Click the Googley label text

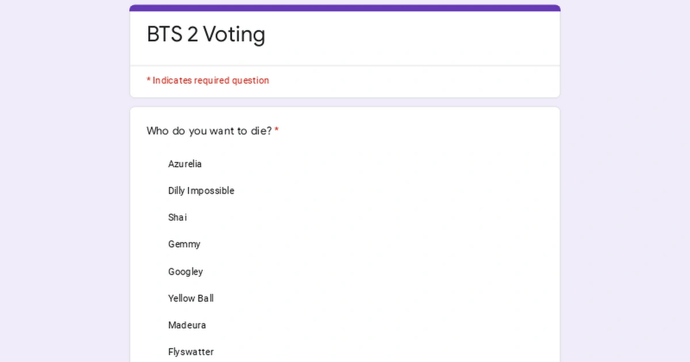(x=185, y=271)
